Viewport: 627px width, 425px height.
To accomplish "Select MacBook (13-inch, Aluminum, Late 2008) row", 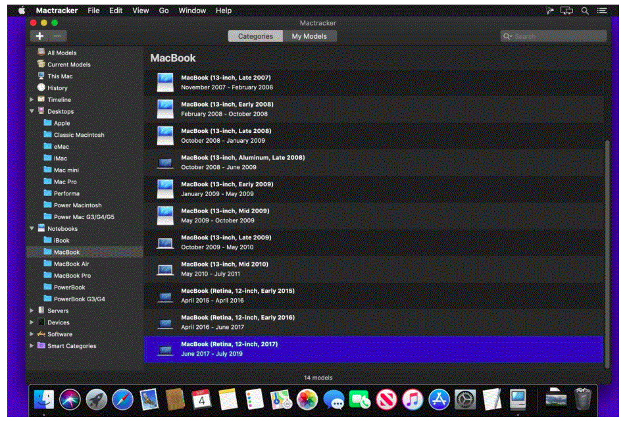I will pos(374,162).
